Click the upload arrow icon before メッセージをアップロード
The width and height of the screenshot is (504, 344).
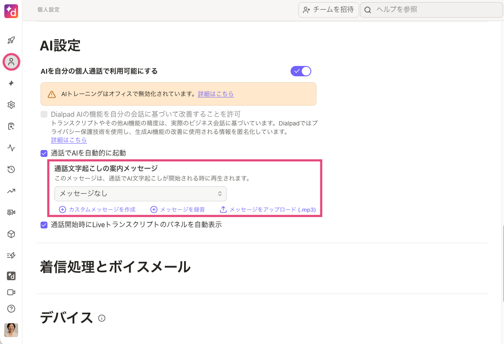(223, 210)
